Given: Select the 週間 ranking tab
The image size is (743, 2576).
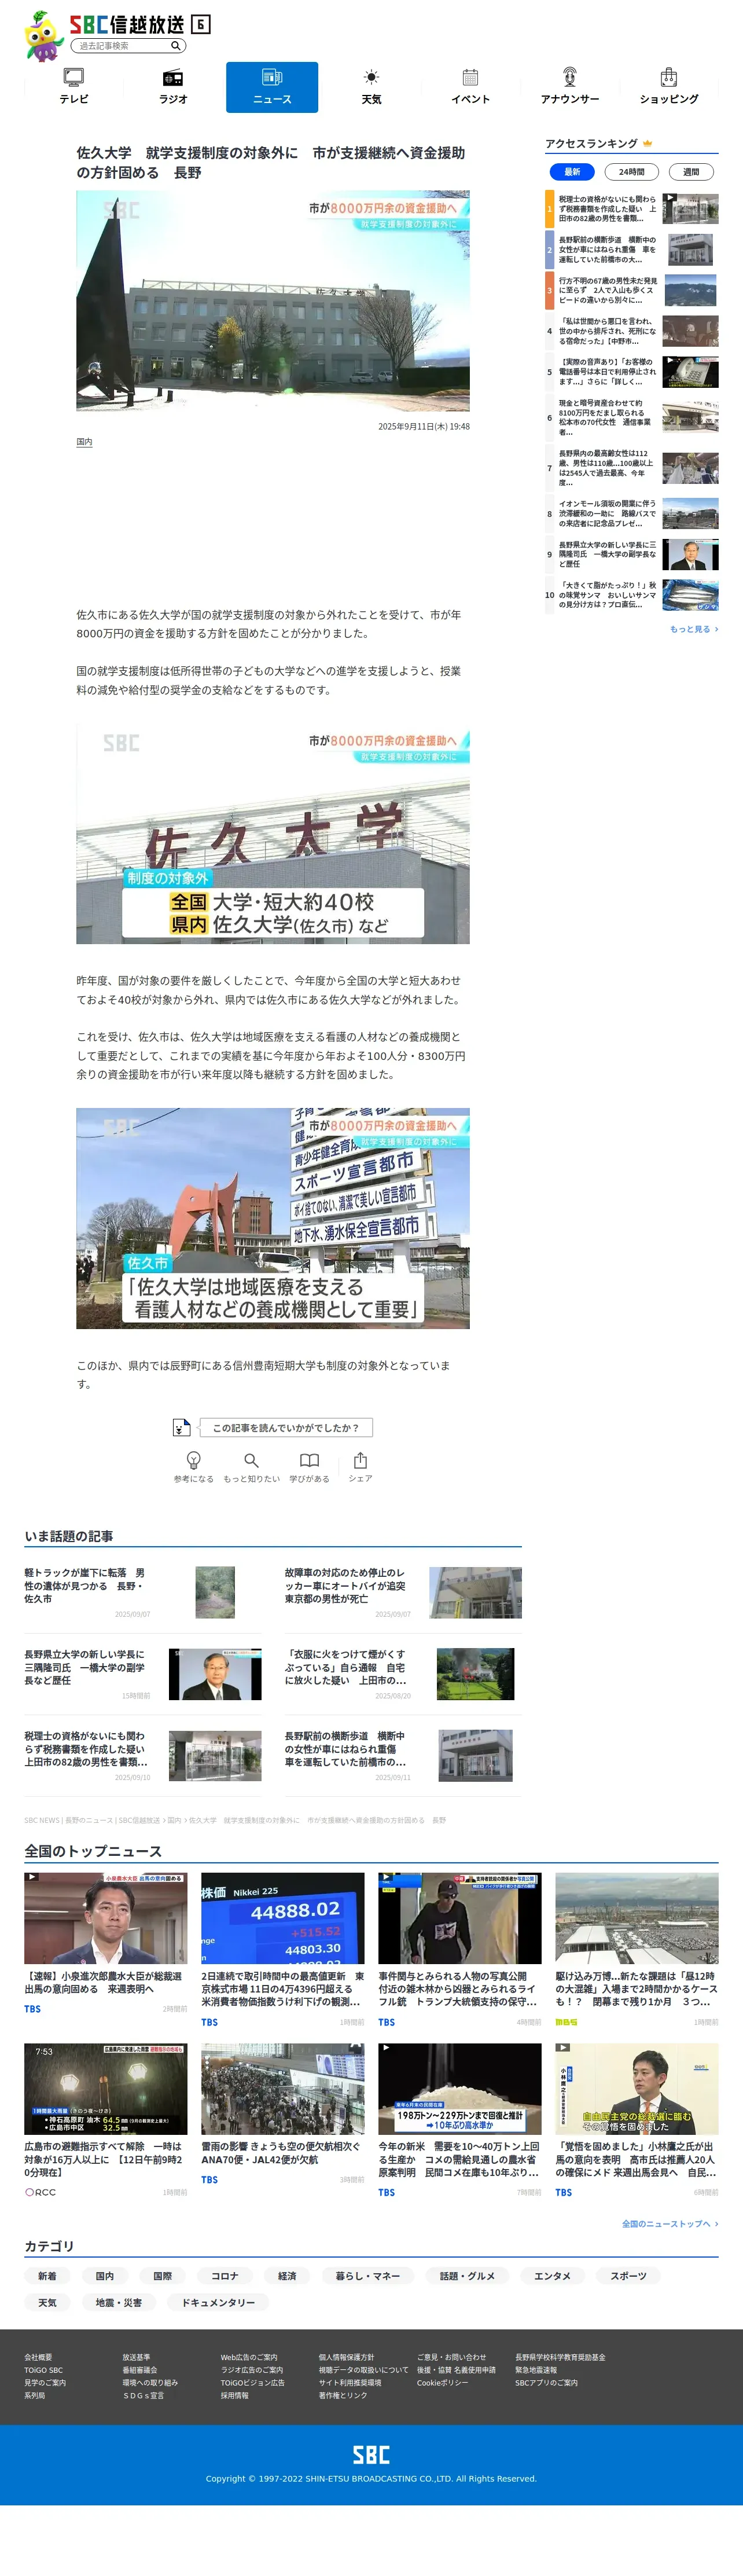Looking at the screenshot, I should coord(691,172).
